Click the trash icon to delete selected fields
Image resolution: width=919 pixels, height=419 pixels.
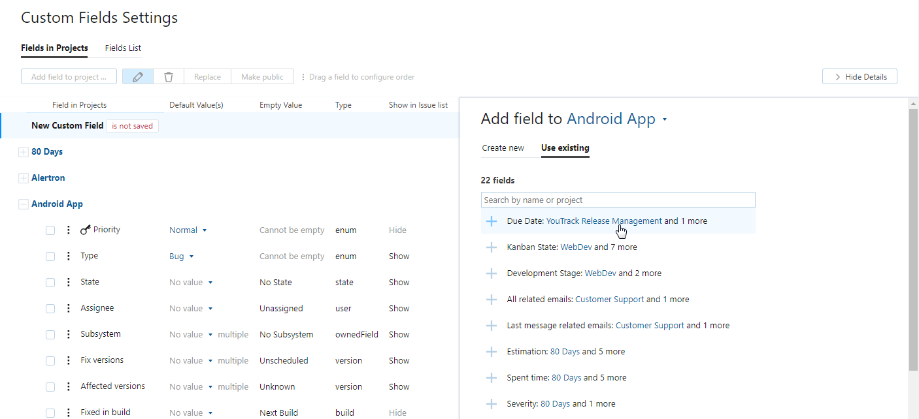(x=169, y=76)
